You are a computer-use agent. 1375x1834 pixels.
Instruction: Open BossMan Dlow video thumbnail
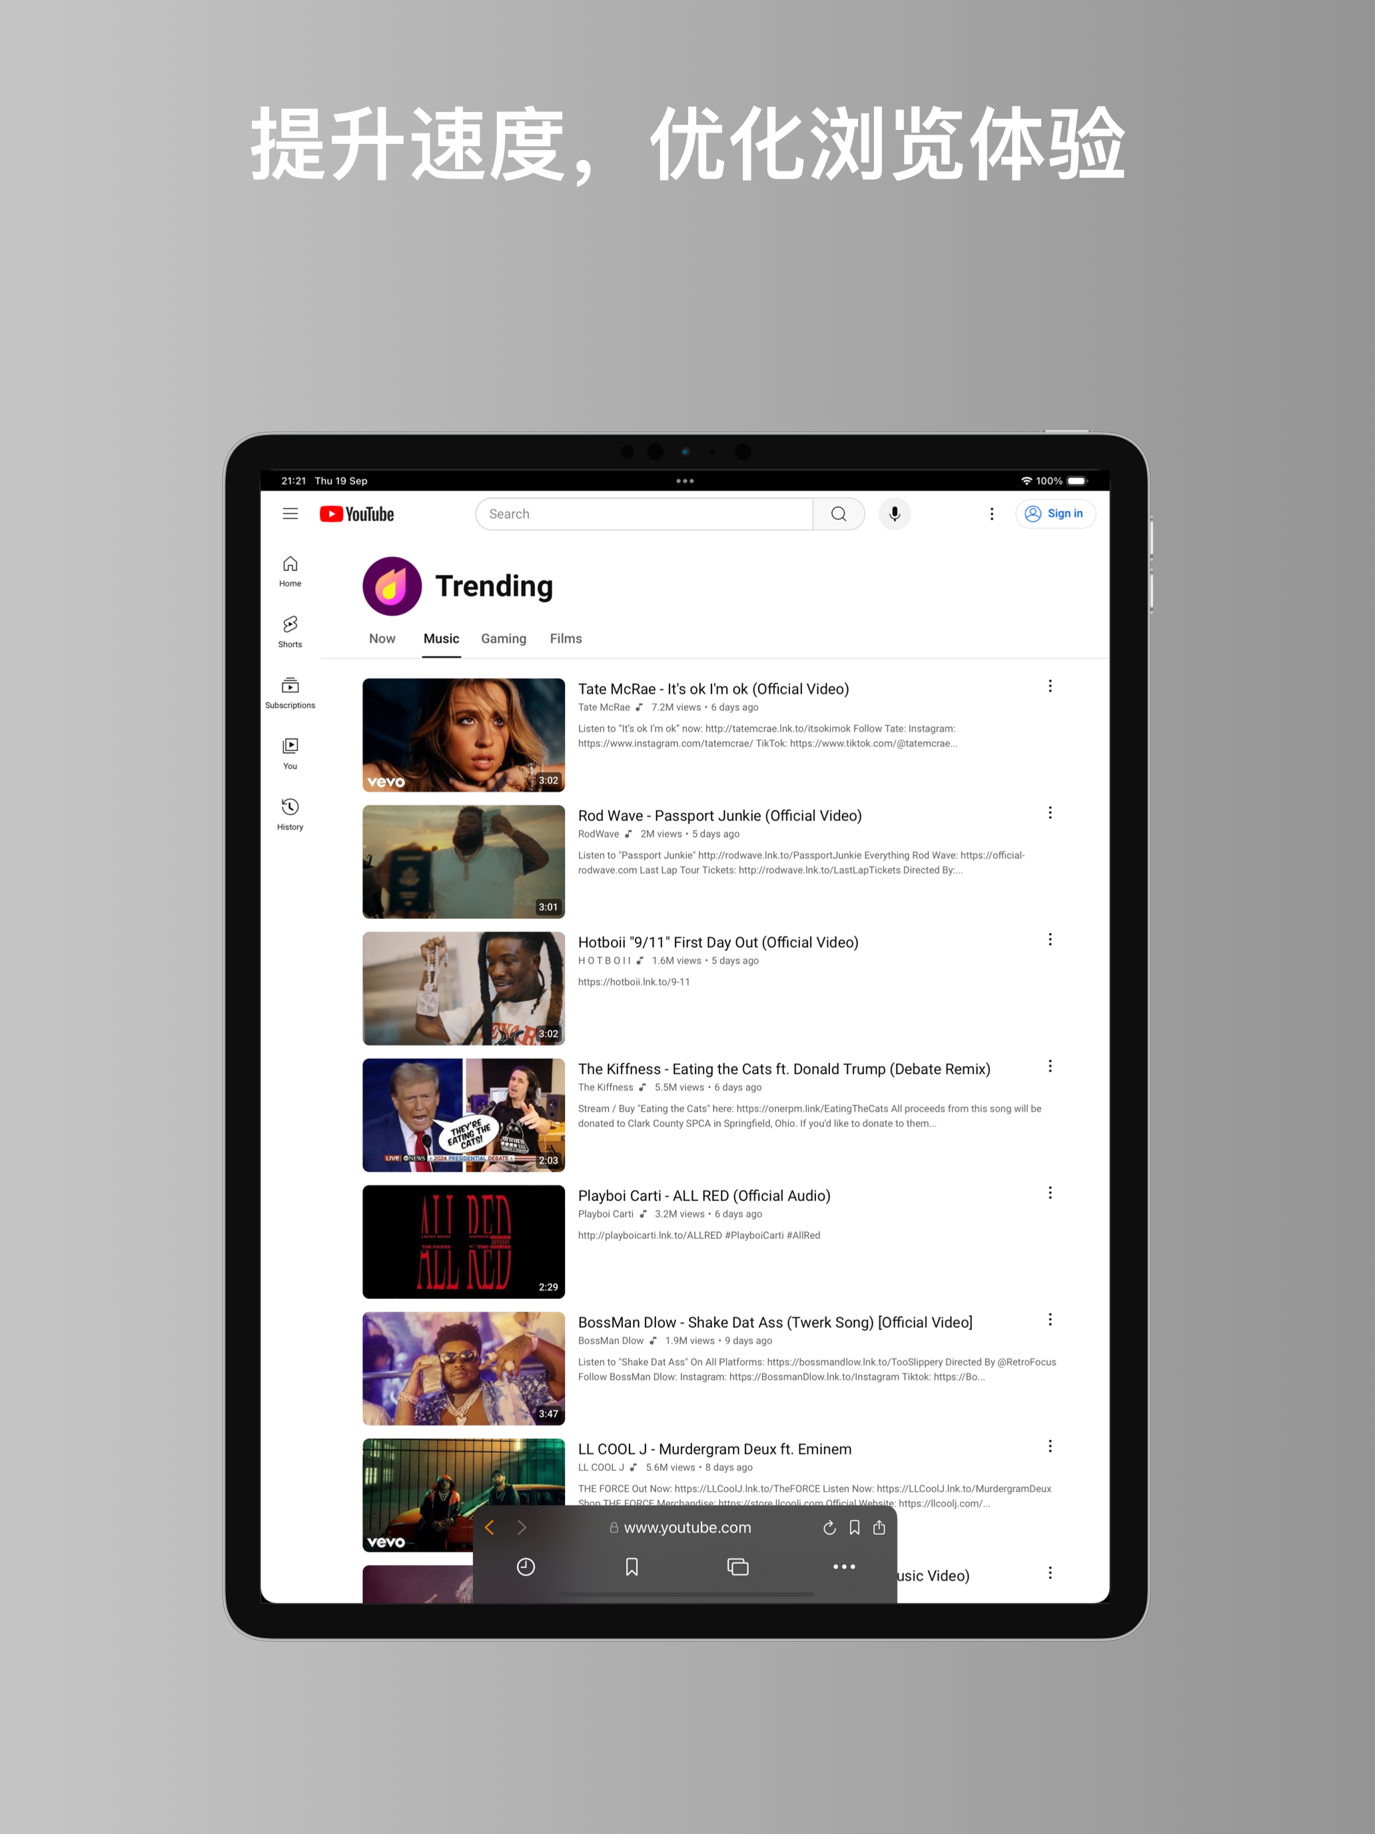463,1369
